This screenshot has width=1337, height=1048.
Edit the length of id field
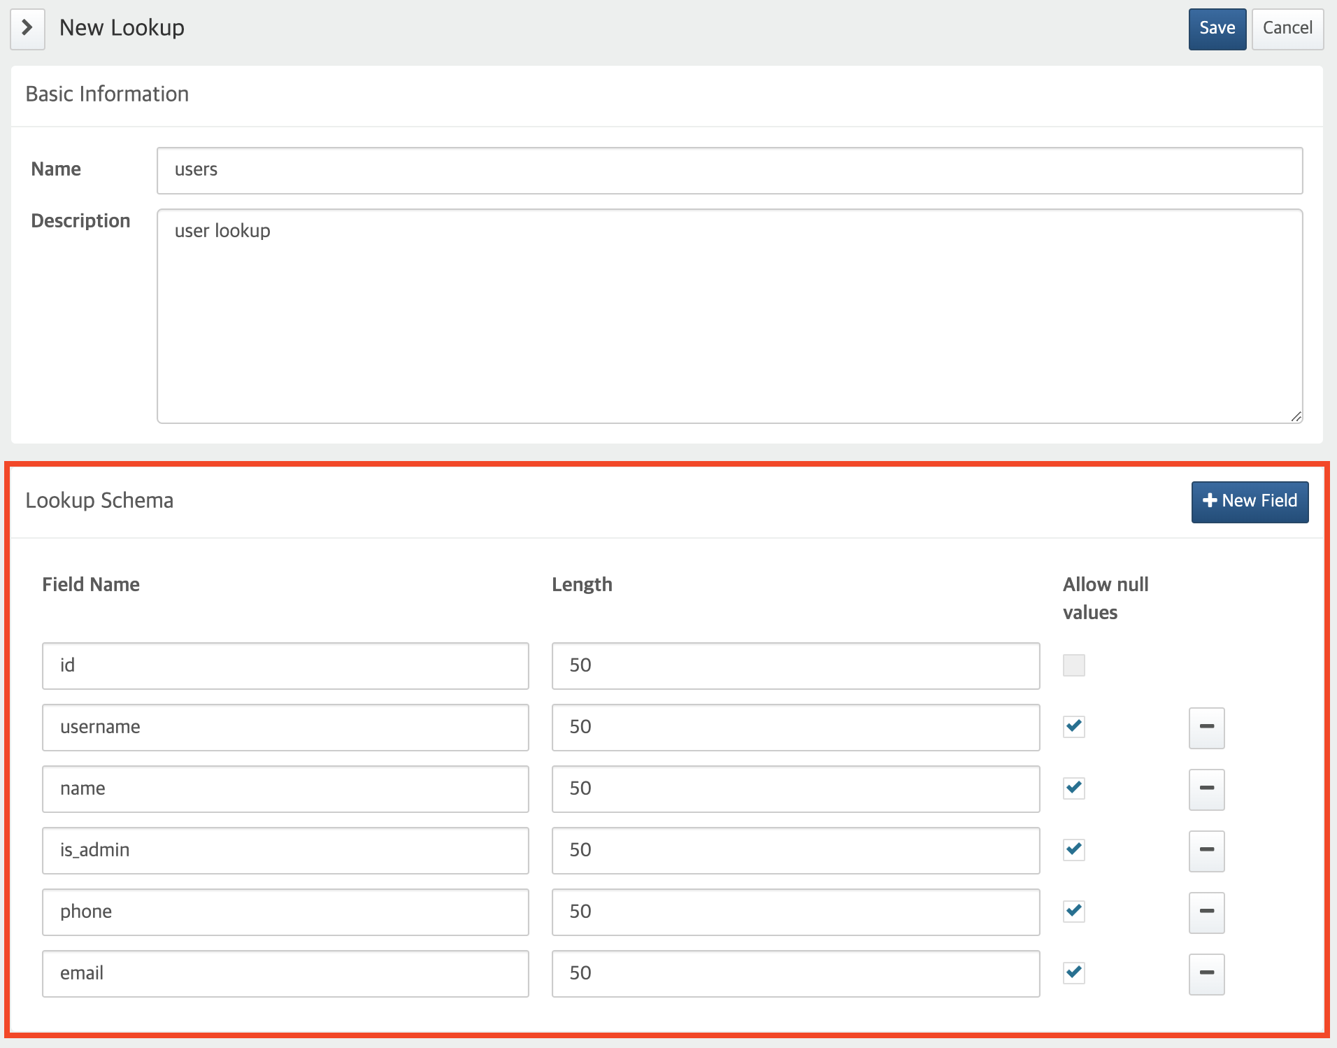click(796, 666)
